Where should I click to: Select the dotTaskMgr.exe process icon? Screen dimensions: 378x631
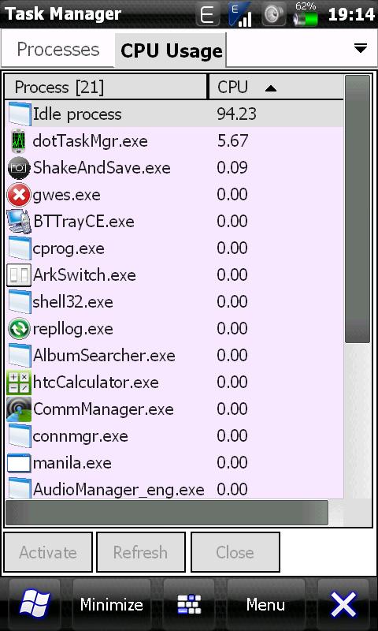click(x=18, y=141)
